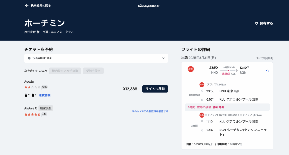Click the airplane icon on route line
This screenshot has width=289, height=155.
click(237, 70)
